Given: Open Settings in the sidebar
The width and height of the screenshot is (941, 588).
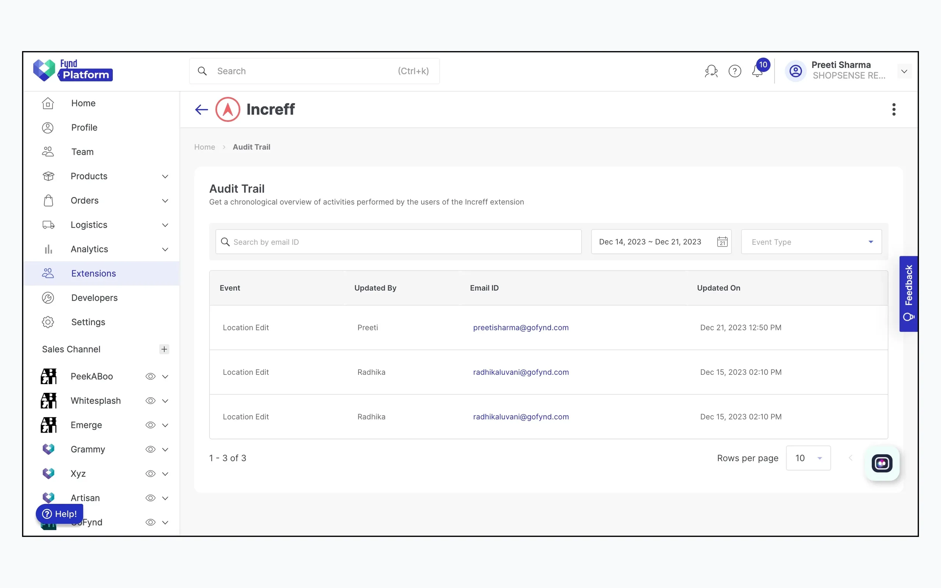Looking at the screenshot, I should tap(101, 322).
